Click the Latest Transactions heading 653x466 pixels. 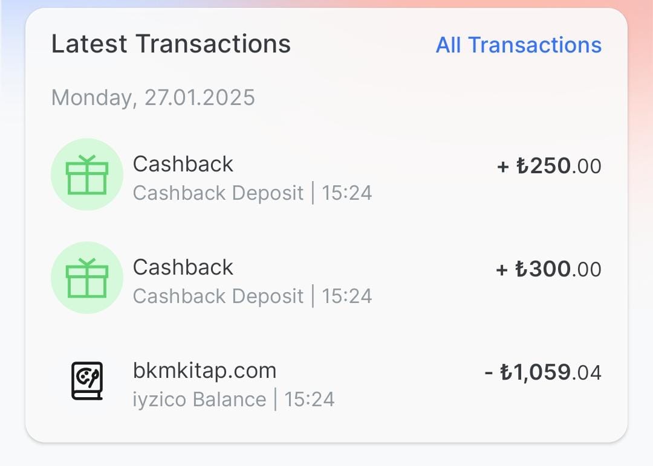click(x=171, y=45)
